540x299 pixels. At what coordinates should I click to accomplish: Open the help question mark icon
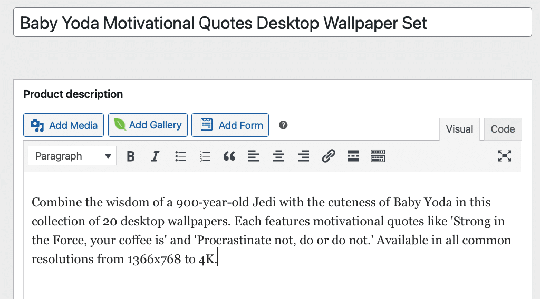(283, 125)
